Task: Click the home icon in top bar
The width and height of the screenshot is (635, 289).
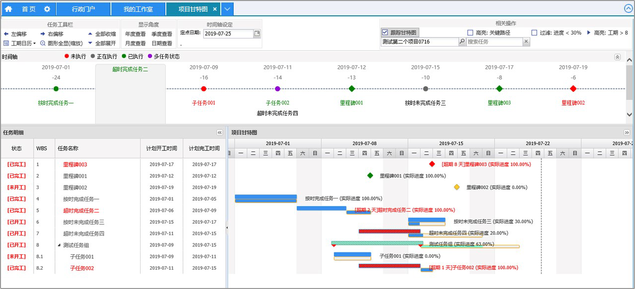Action: 8,9
